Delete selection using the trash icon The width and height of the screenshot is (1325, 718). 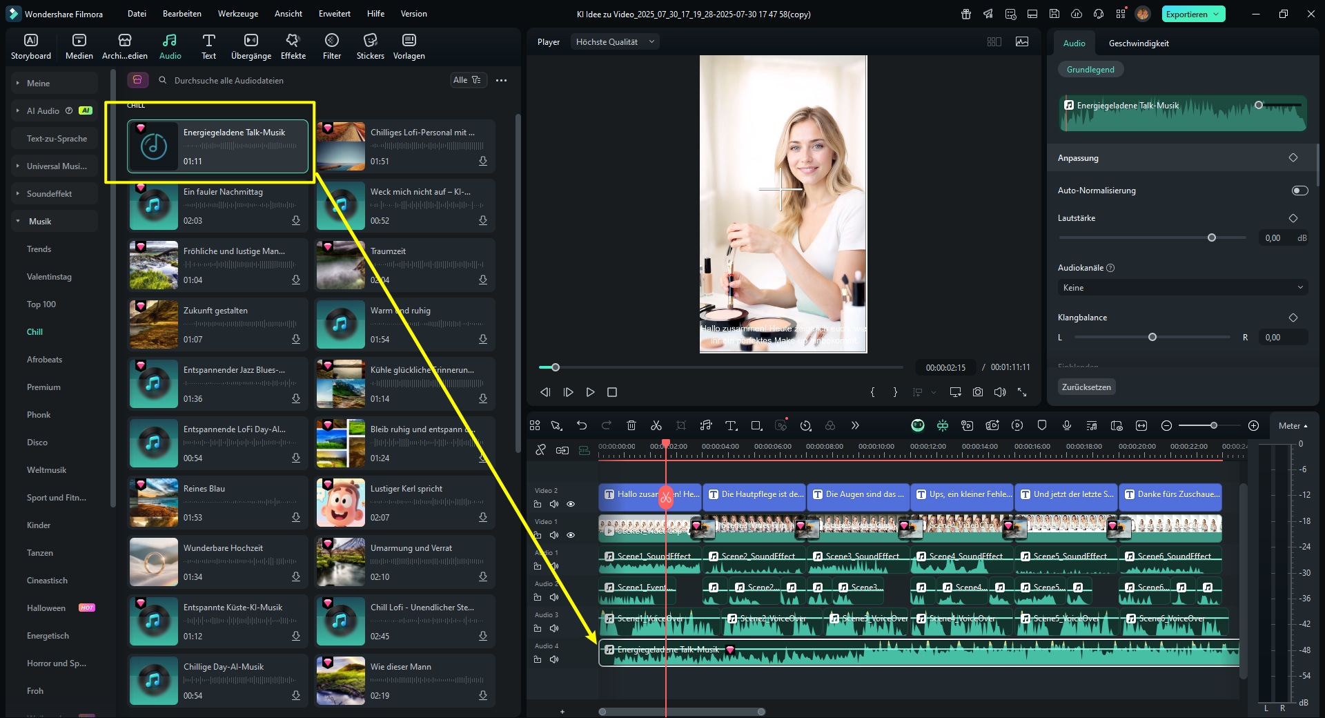[631, 425]
